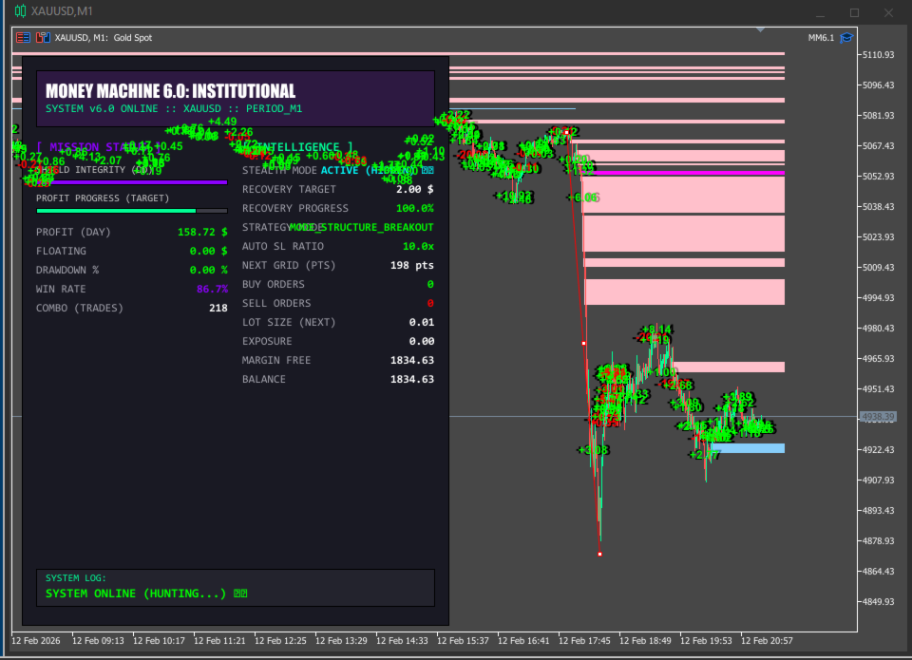Open the Depth of Market icon
The image size is (912, 660).
43,38
